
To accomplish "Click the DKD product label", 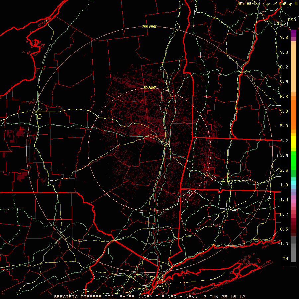I will coord(292,20).
